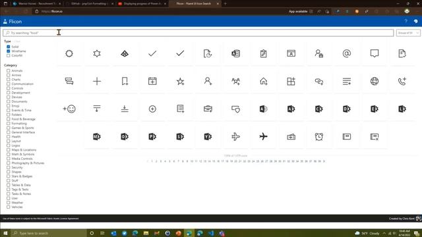The image size is (422, 237).
Task: Click the taskbar search box
Action: tap(49, 233)
